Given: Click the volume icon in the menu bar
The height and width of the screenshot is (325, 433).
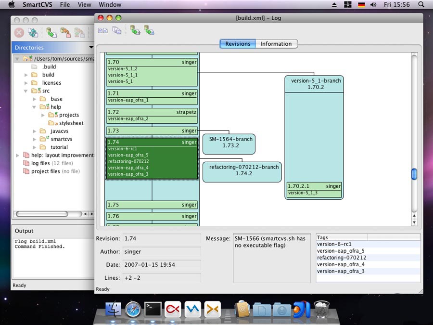Looking at the screenshot, I should (x=373, y=5).
